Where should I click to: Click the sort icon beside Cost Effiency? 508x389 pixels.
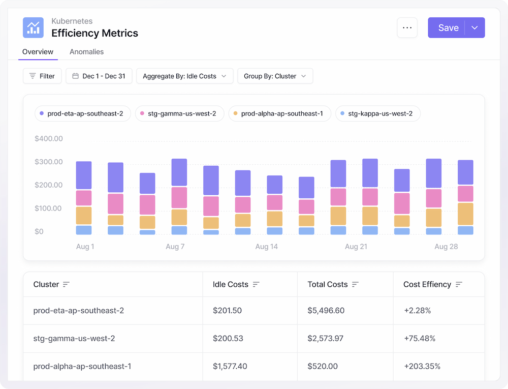tap(459, 285)
